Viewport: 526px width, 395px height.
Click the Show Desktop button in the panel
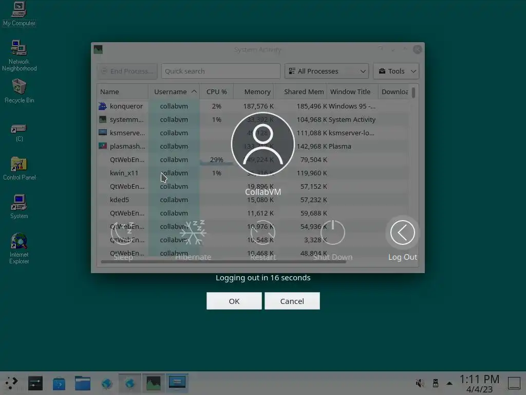[514, 383]
